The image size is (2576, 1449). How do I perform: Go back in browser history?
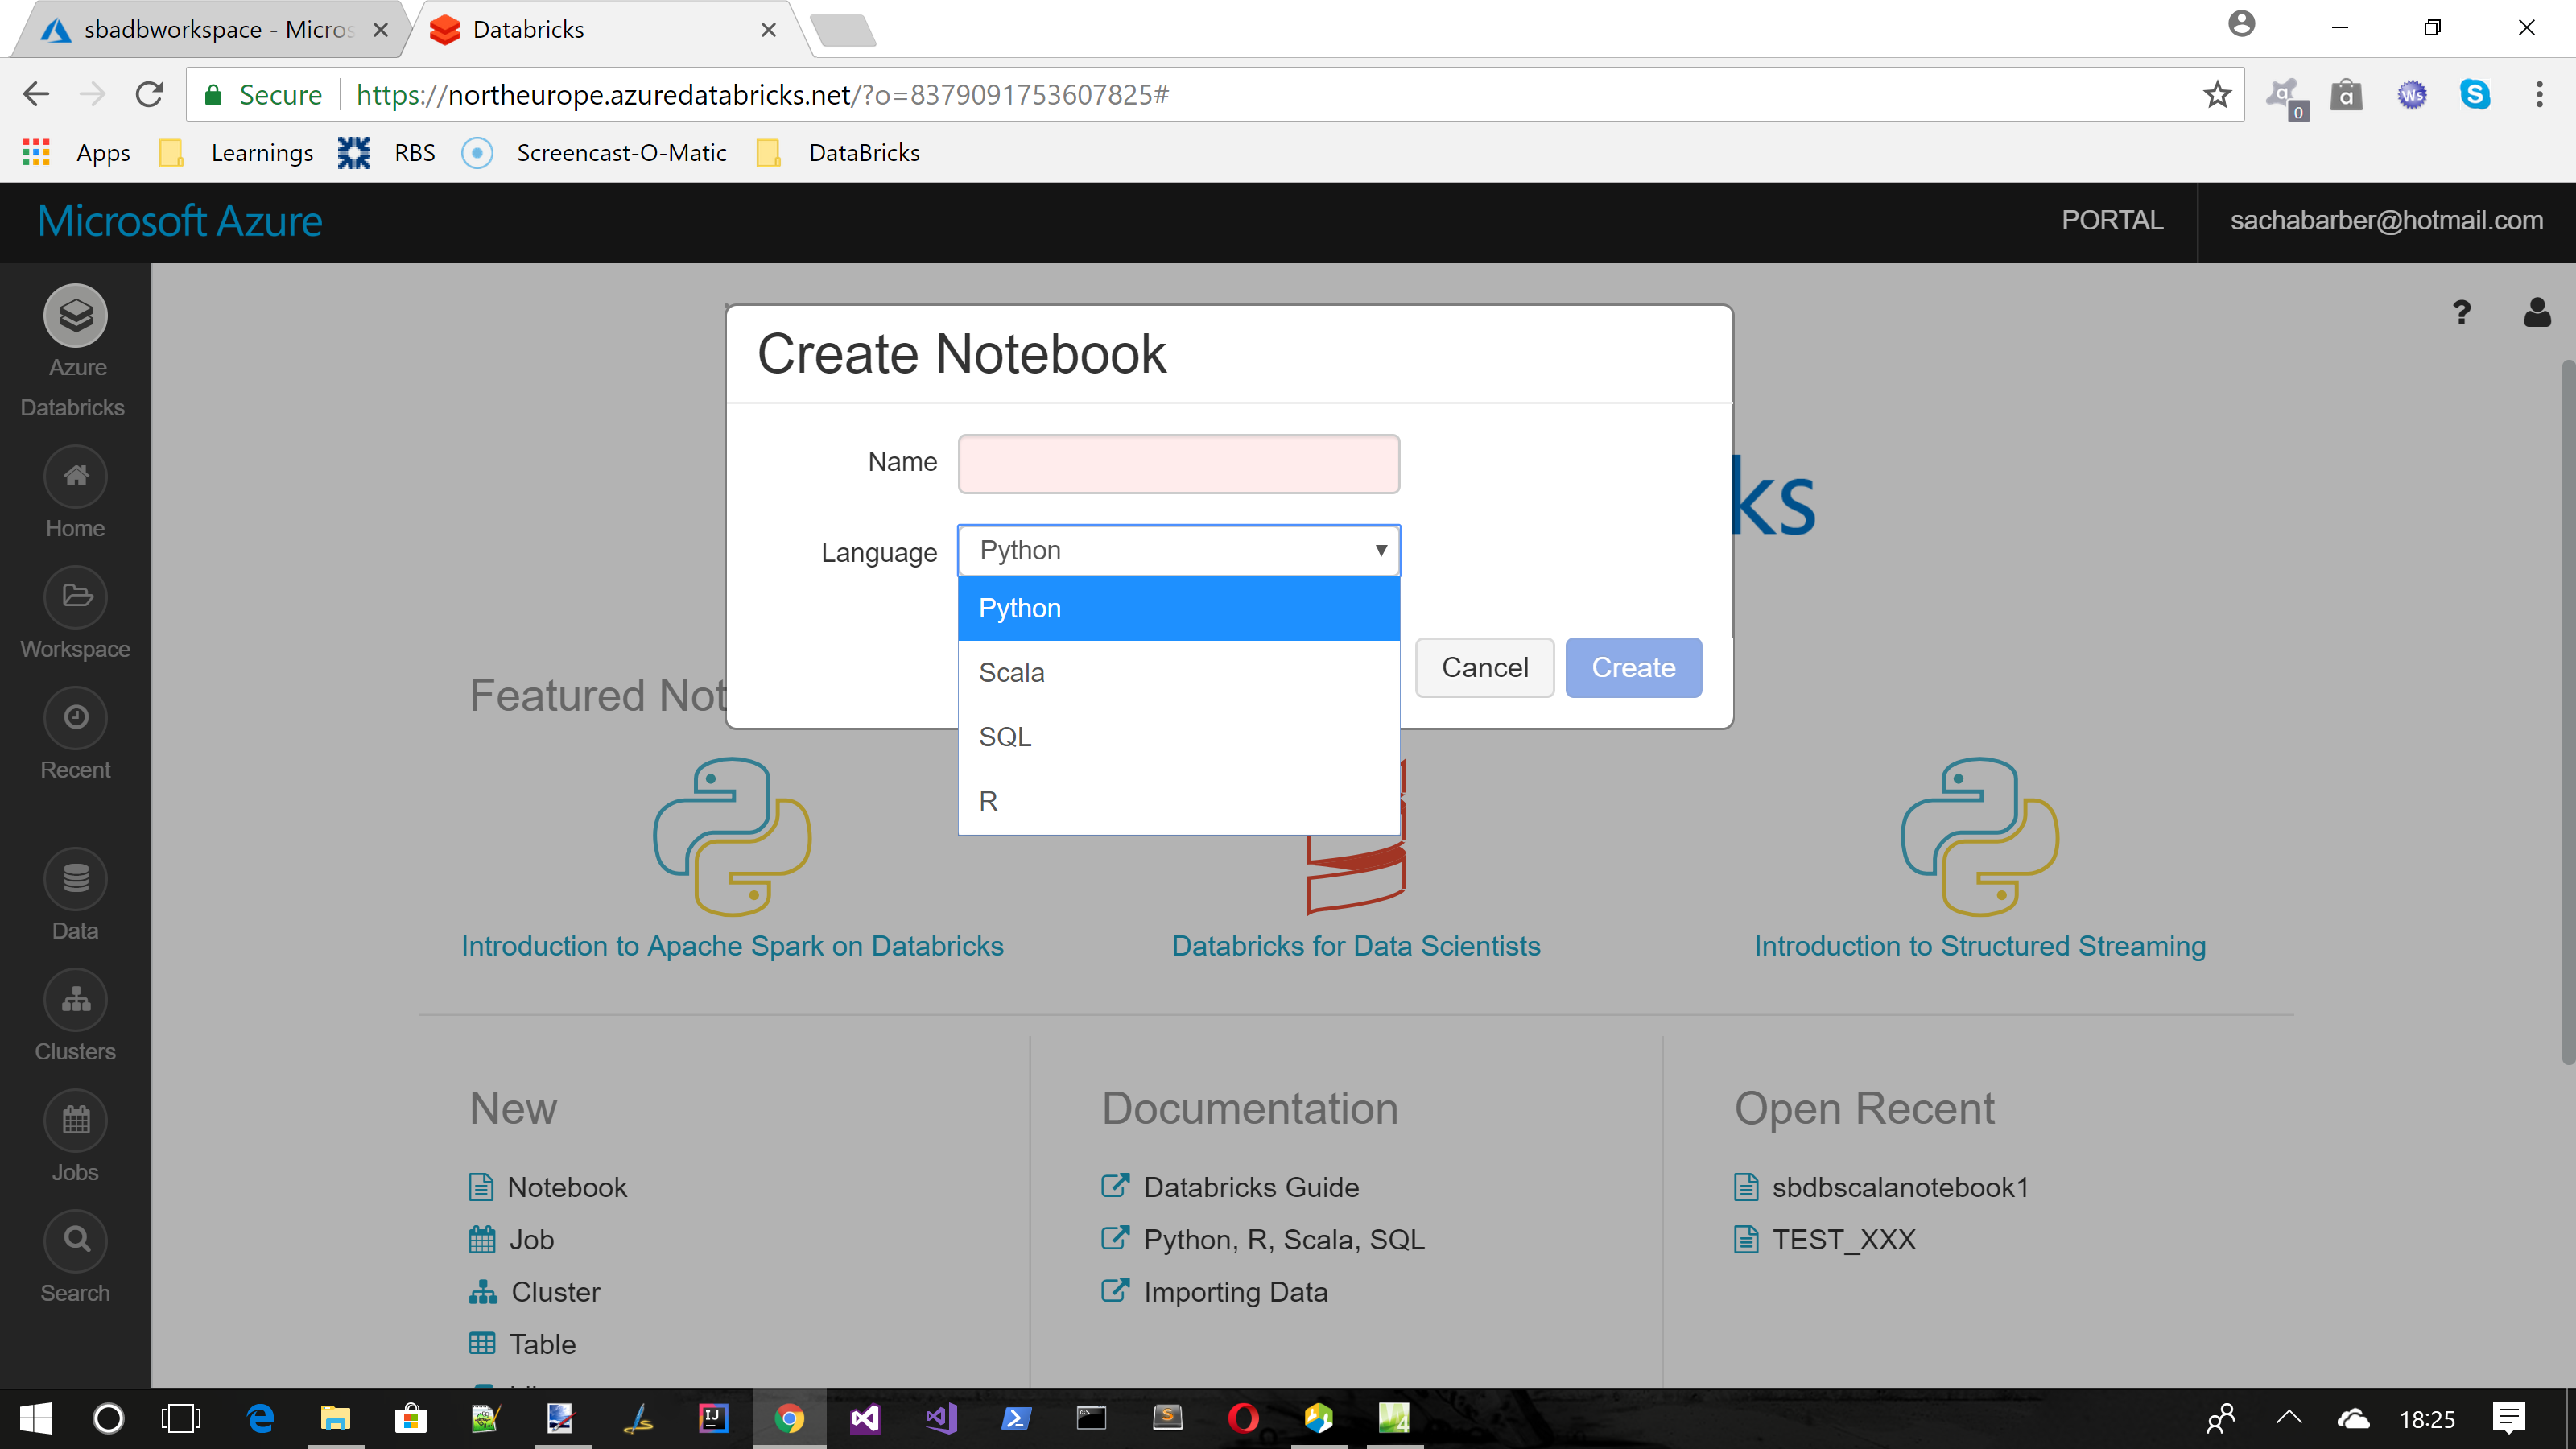click(x=36, y=95)
